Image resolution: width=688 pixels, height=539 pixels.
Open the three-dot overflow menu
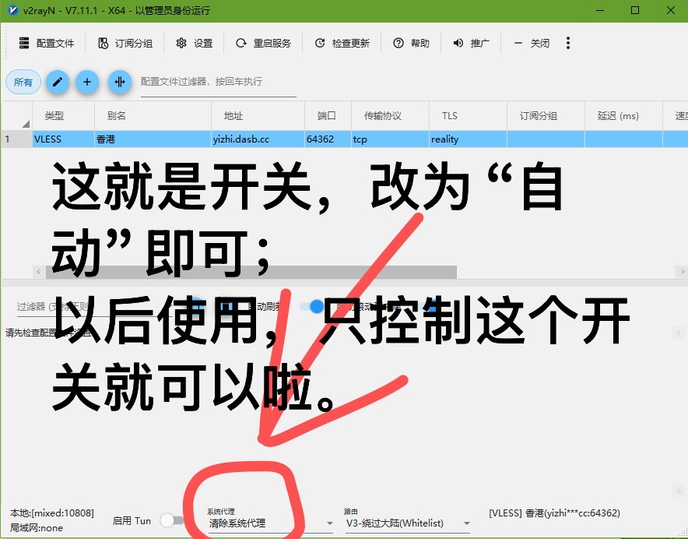pos(568,44)
